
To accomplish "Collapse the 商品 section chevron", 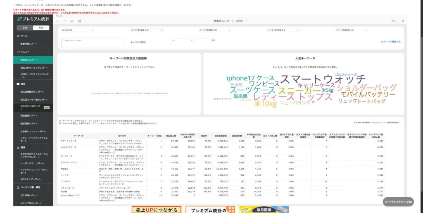I will click(48, 84).
